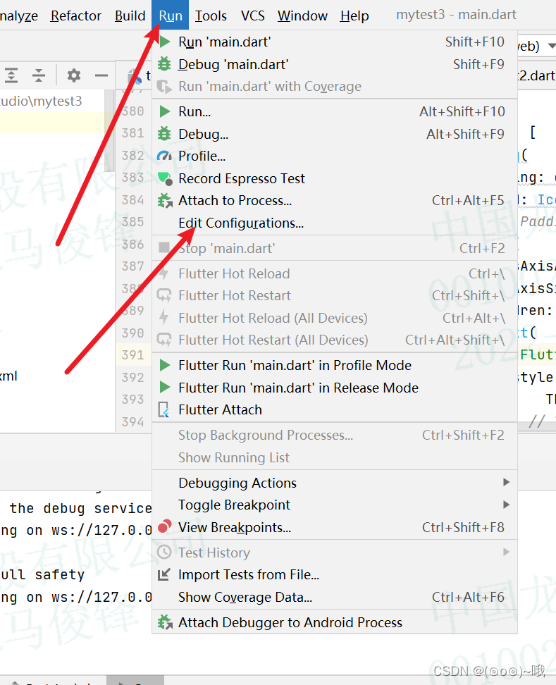The image size is (556, 685).
Task: Open the VCS menu
Action: tap(253, 16)
